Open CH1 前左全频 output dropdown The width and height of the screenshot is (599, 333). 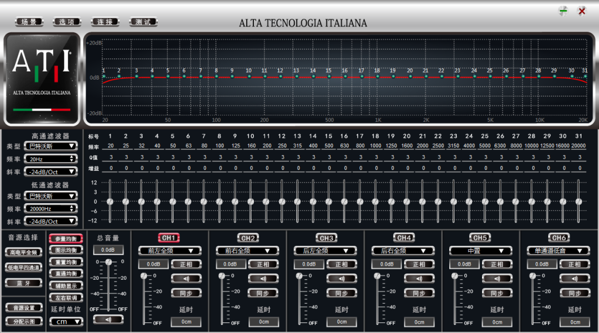pyautogui.click(x=170, y=251)
